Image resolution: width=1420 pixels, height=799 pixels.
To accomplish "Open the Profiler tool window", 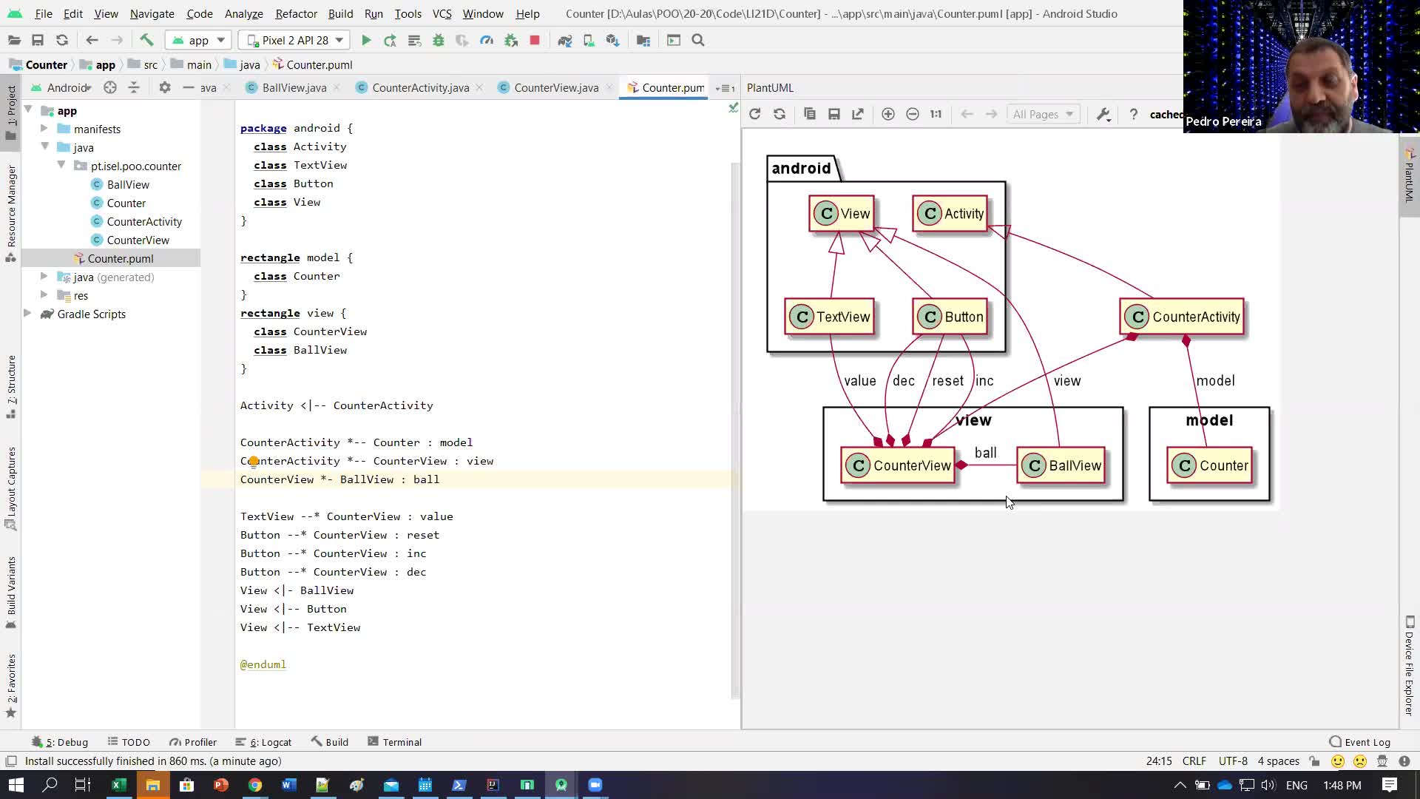I will [x=193, y=742].
